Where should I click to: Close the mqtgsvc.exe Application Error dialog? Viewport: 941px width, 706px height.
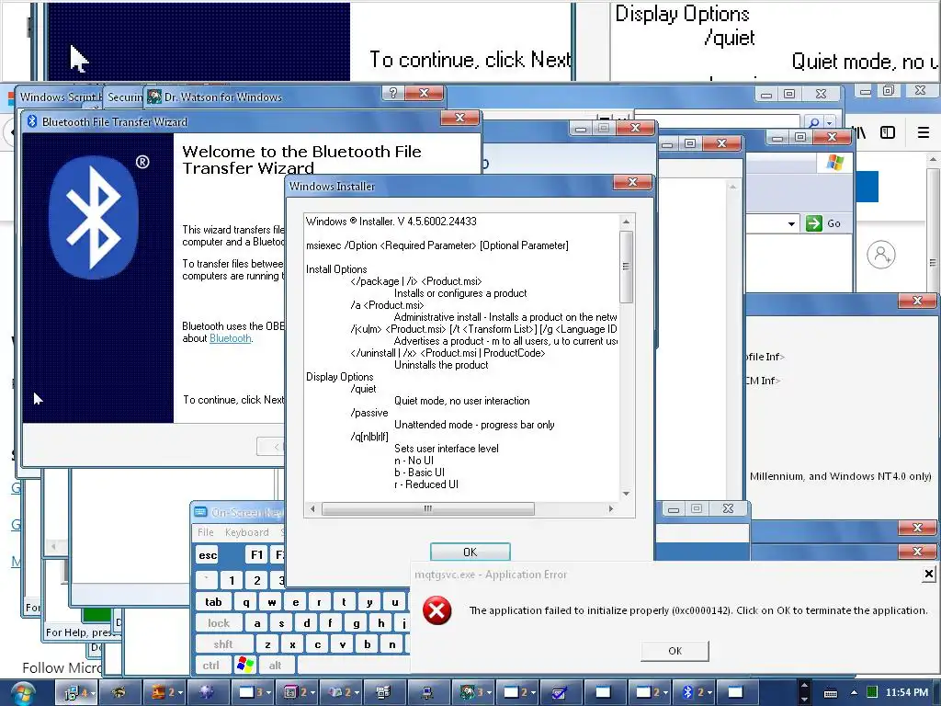[x=928, y=574]
